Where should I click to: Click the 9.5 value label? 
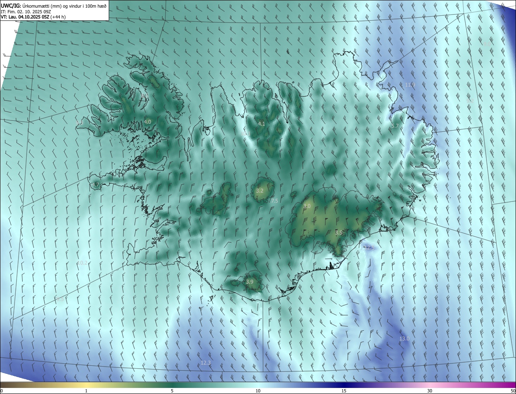coord(60,299)
